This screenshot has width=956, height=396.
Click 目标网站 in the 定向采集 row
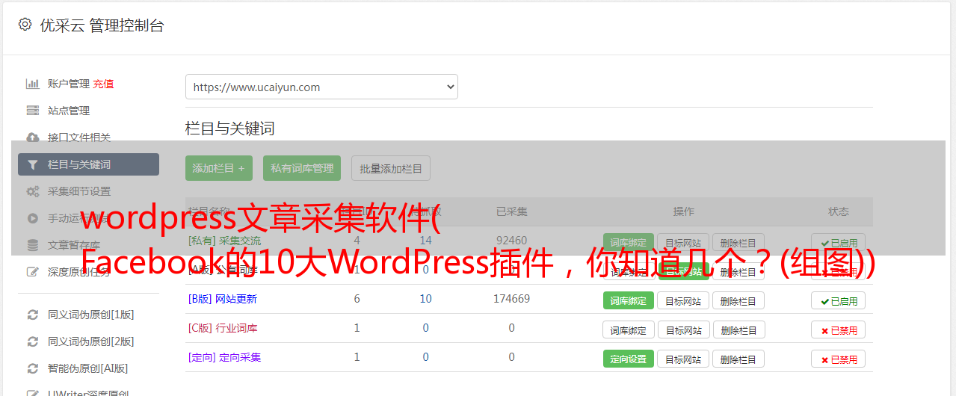(x=683, y=359)
